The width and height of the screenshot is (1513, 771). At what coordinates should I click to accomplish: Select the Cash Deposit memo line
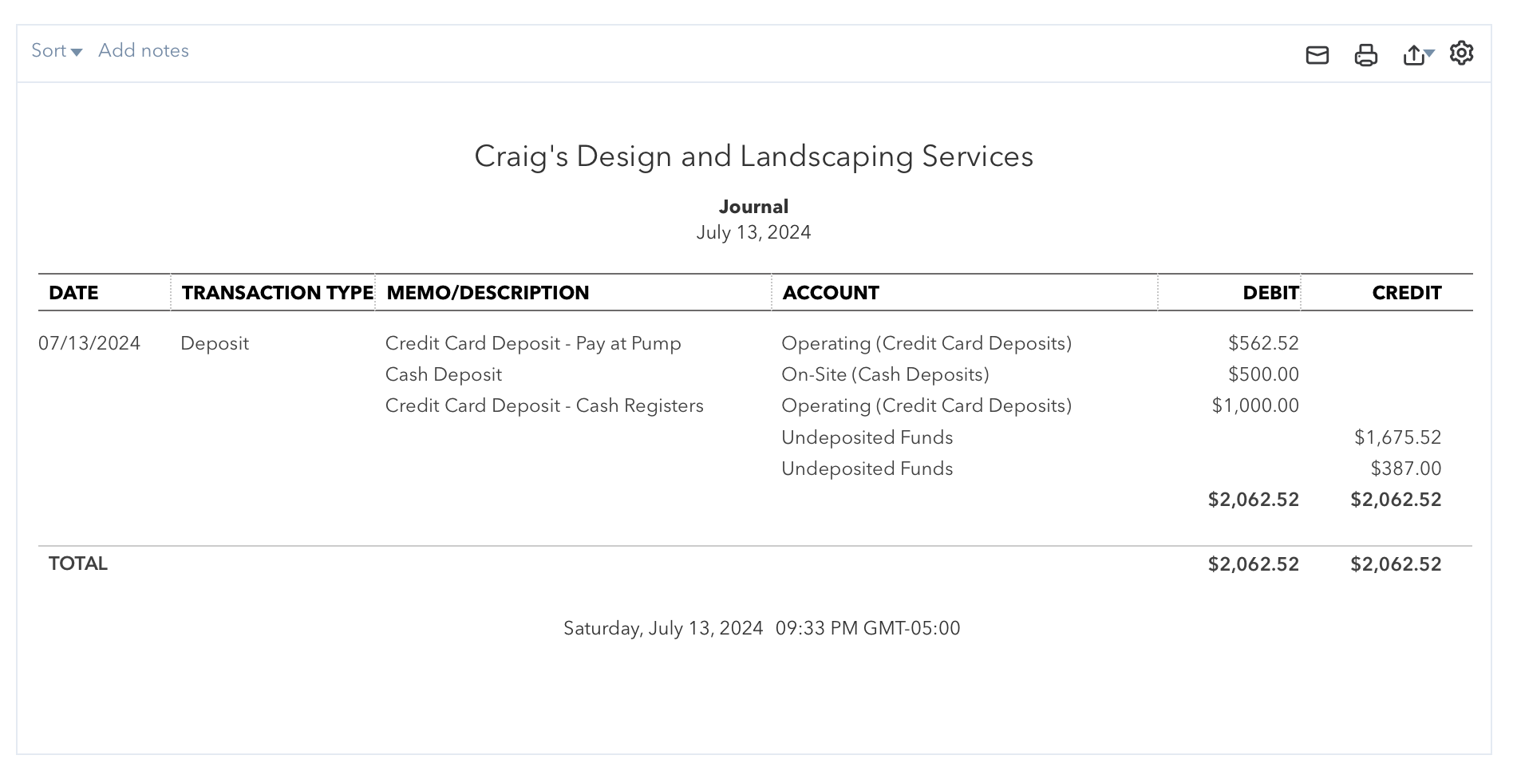[x=444, y=374]
